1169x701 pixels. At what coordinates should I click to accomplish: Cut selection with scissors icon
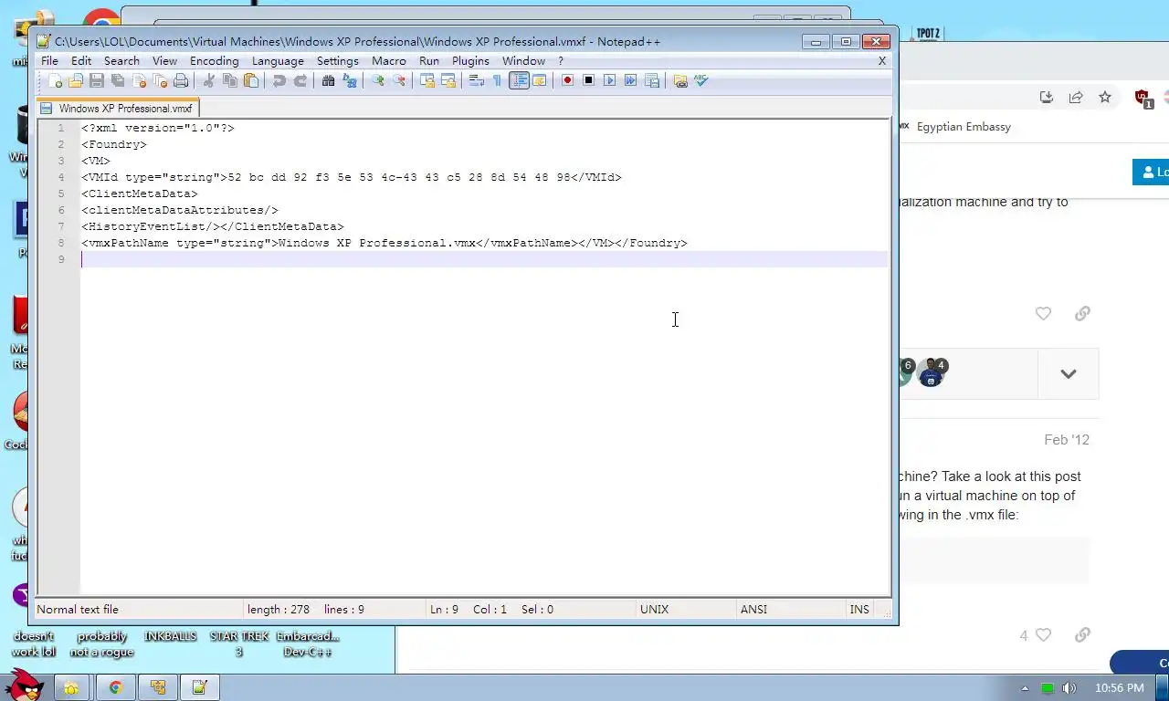pos(209,80)
